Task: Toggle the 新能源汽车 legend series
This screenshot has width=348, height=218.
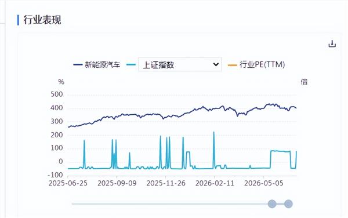Action: coord(97,65)
